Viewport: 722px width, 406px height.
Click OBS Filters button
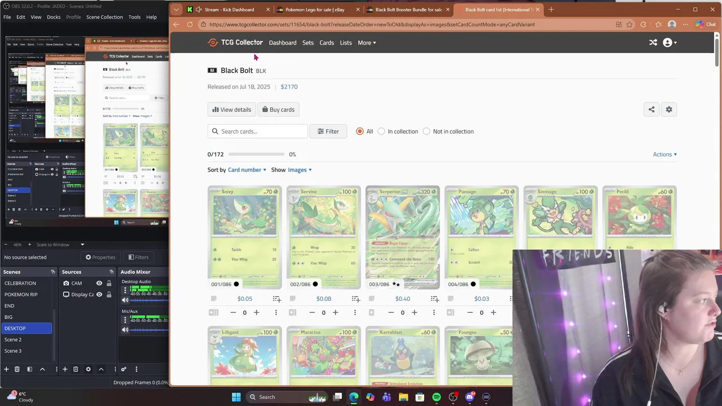coord(138,257)
